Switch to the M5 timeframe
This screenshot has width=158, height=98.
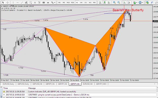pyautogui.click(x=64, y=3)
